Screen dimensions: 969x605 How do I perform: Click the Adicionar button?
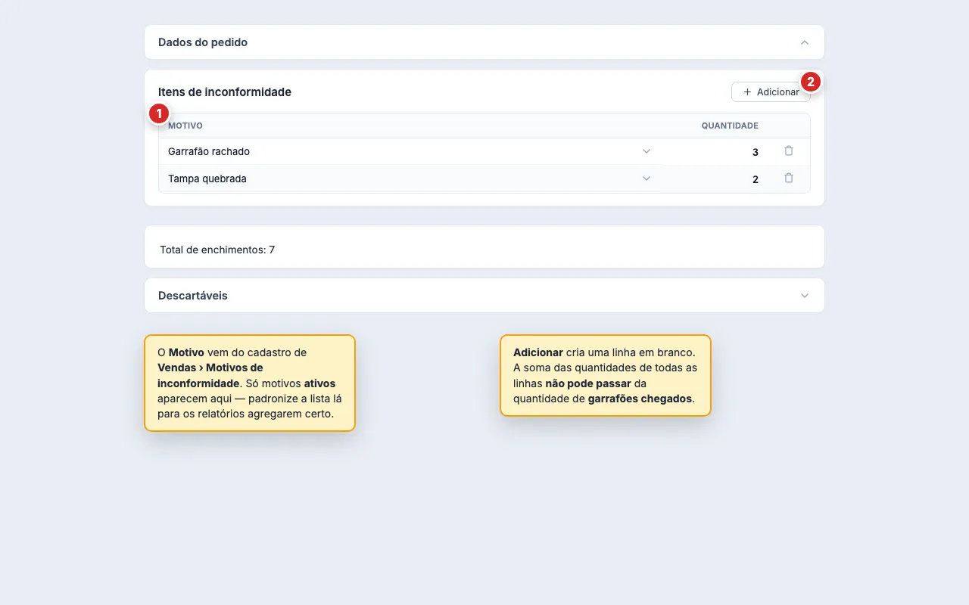pos(771,92)
